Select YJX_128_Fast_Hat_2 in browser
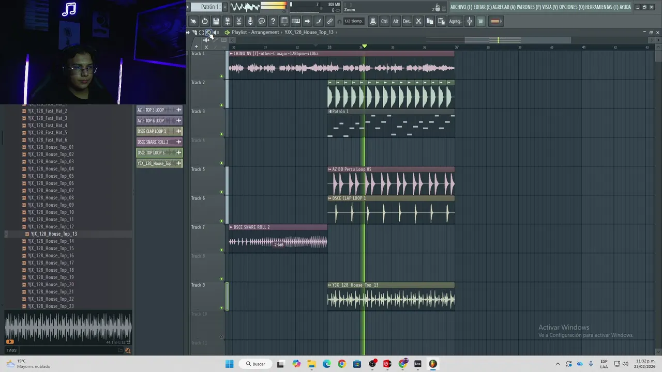 [47, 111]
